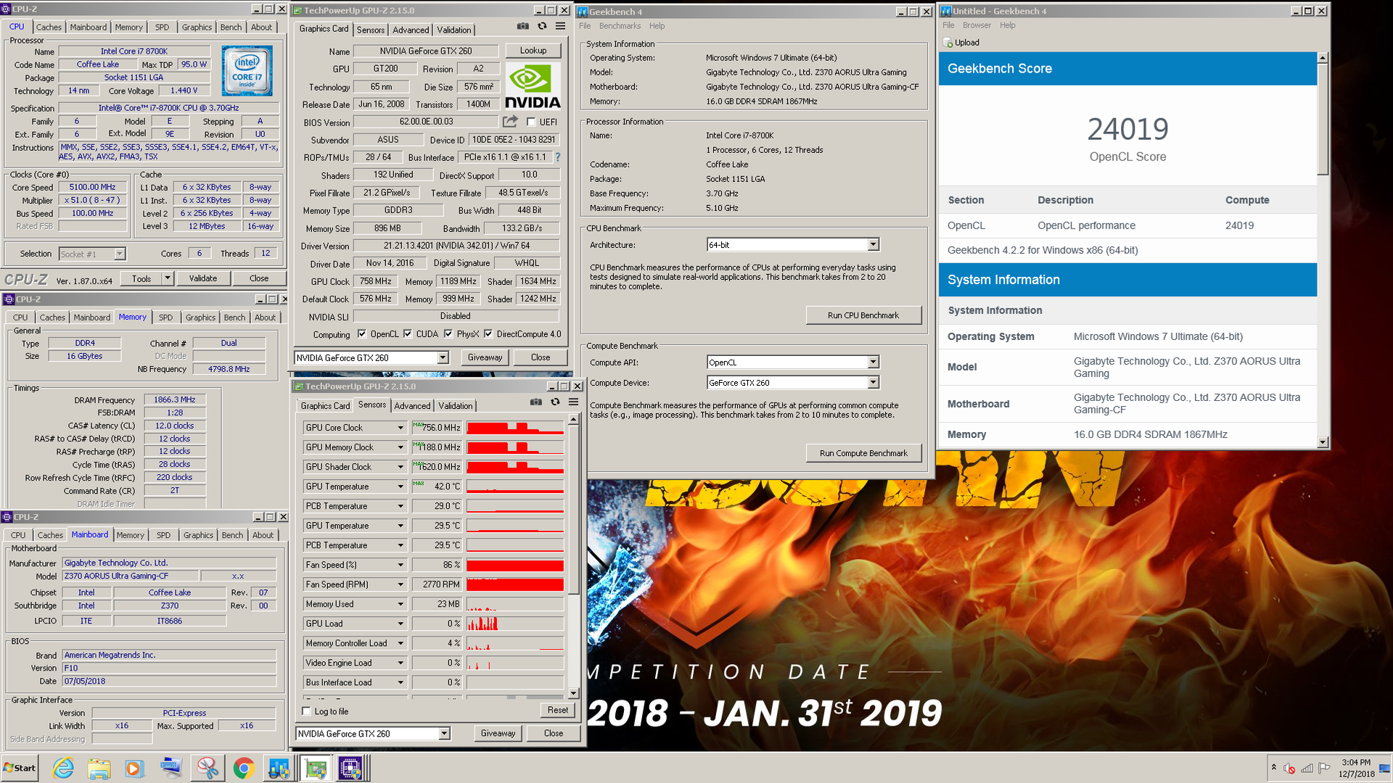Open the Socket #1 selection dropdown
The height and width of the screenshot is (783, 1393).
[x=120, y=254]
